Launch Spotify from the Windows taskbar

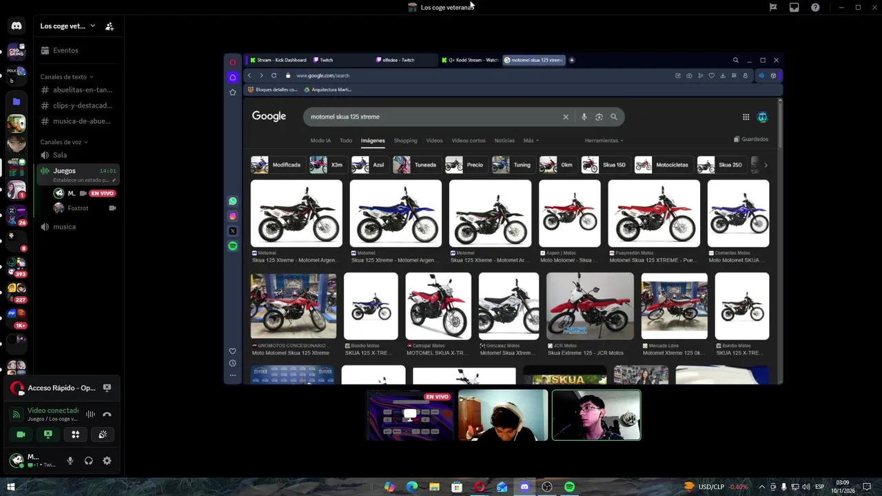tap(569, 487)
